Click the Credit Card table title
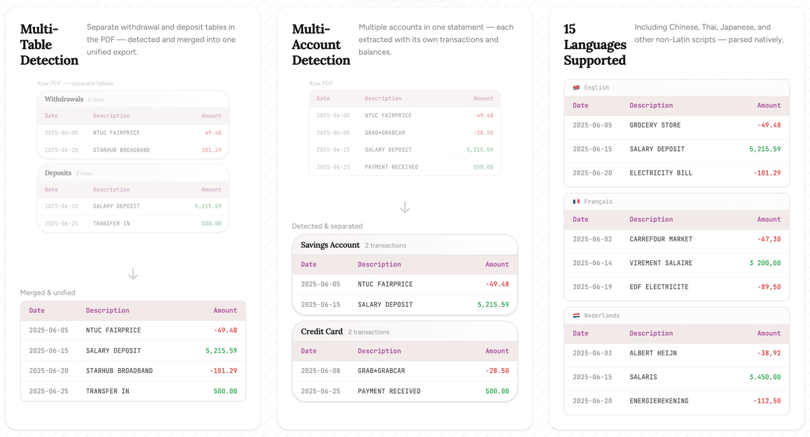The image size is (810, 437). (322, 332)
